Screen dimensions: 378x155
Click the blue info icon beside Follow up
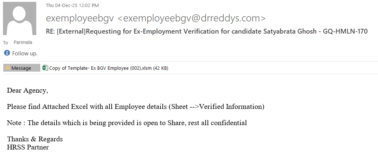click(x=7, y=53)
